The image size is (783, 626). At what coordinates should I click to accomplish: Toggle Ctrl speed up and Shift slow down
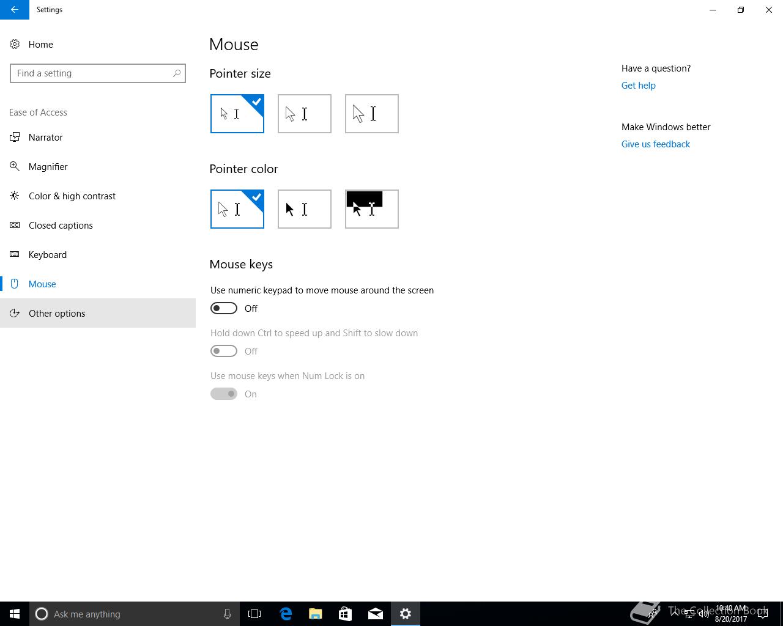coord(224,352)
